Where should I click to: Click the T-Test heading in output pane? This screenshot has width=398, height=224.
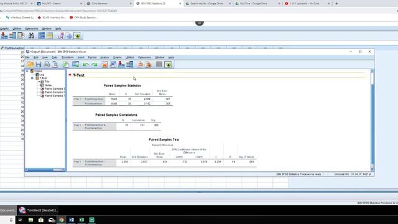pyautogui.click(x=79, y=75)
